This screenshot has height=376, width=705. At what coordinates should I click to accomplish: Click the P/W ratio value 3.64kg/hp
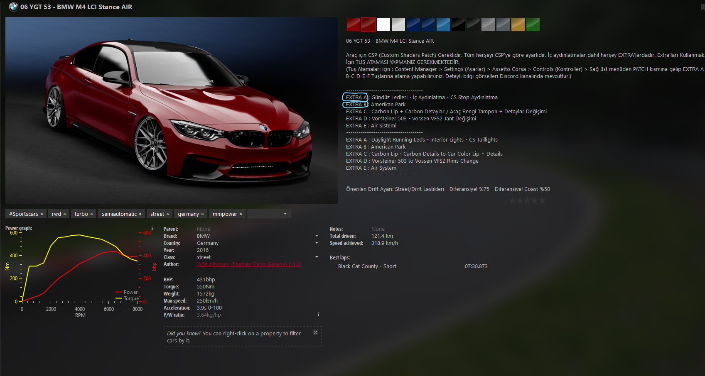click(209, 315)
